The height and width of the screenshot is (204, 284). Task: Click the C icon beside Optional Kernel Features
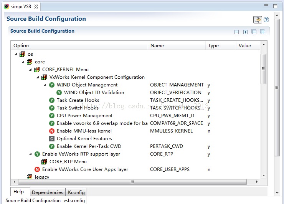pos(52,139)
